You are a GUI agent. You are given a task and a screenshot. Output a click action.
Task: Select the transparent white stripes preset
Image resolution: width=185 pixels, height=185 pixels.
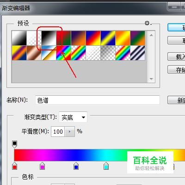93,53
